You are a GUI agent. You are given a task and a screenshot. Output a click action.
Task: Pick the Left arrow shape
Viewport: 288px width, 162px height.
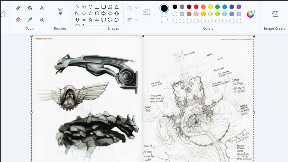[x=110, y=13]
